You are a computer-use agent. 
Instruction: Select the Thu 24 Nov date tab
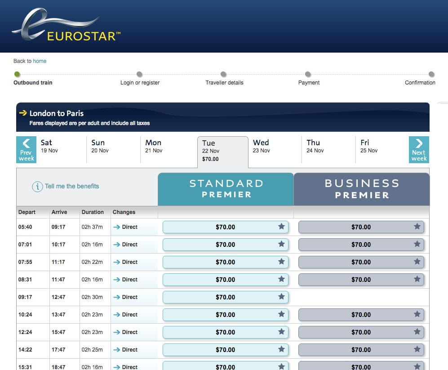coord(328,150)
